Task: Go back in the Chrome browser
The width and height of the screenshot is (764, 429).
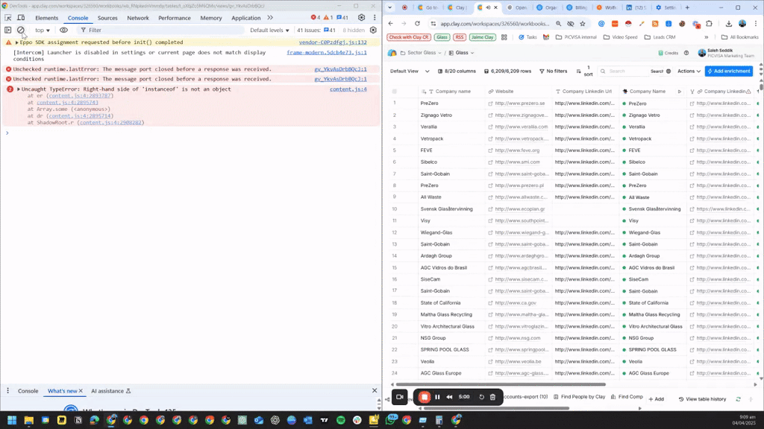Action: (x=391, y=23)
